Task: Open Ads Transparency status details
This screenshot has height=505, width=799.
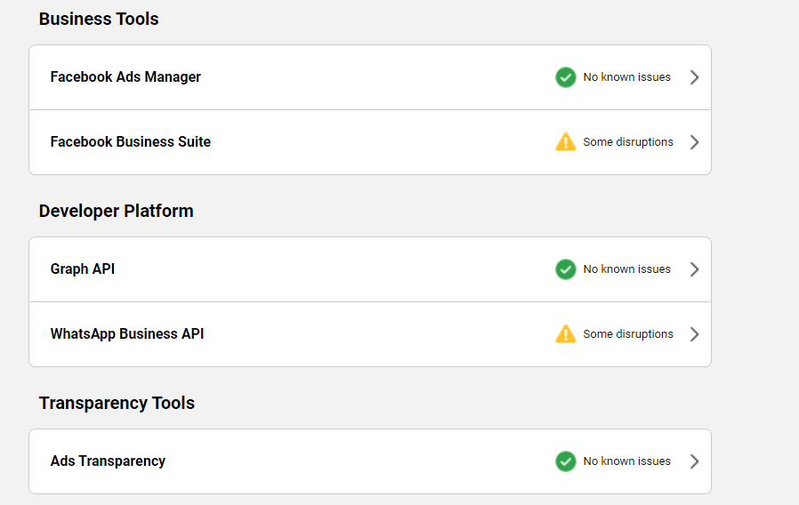Action: [370, 461]
